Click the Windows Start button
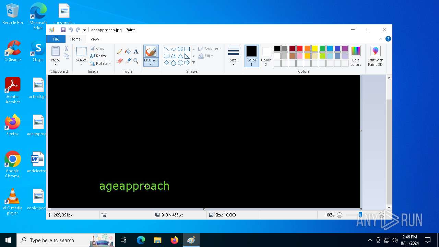439x247 pixels. 8,240
